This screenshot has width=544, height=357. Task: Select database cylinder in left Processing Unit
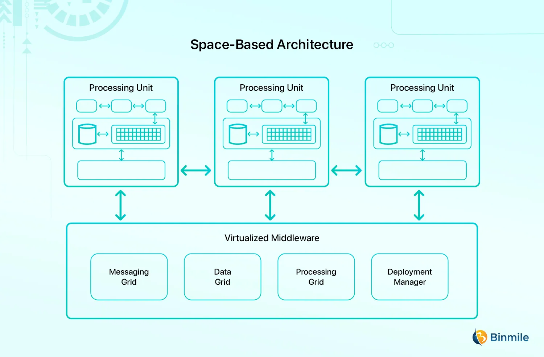(x=87, y=134)
